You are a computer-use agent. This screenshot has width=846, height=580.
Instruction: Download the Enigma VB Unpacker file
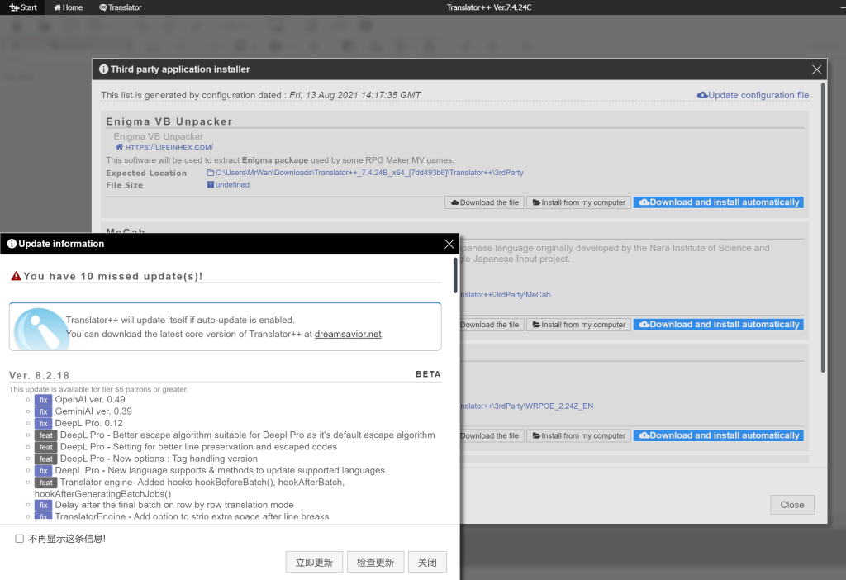click(x=484, y=202)
